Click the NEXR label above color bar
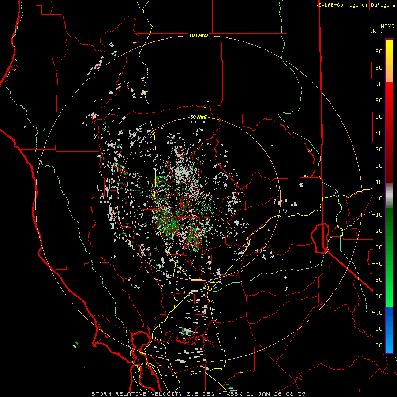Viewport: 397px width, 397px height. tap(388, 26)
